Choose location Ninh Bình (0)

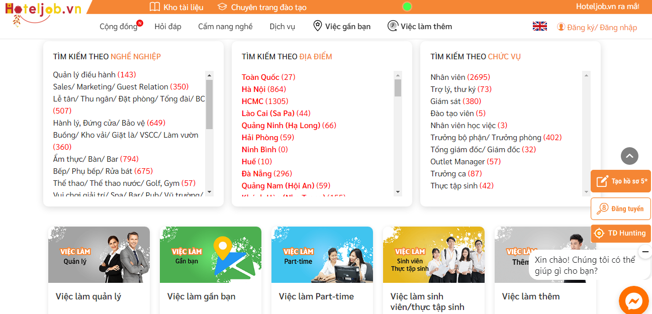coord(265,149)
